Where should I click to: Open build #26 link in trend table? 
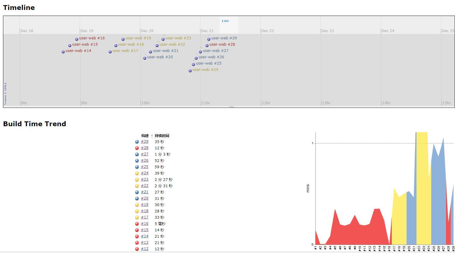click(x=144, y=160)
